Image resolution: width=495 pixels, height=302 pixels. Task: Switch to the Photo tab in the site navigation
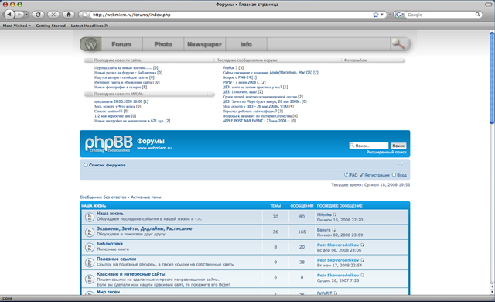click(x=163, y=44)
